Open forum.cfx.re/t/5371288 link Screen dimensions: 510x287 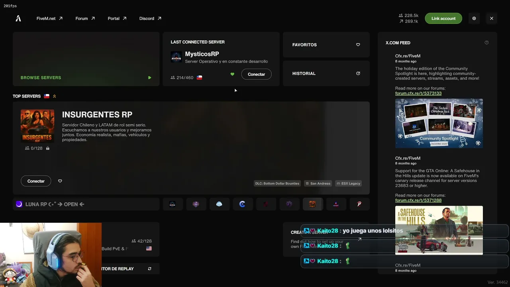[418, 200]
